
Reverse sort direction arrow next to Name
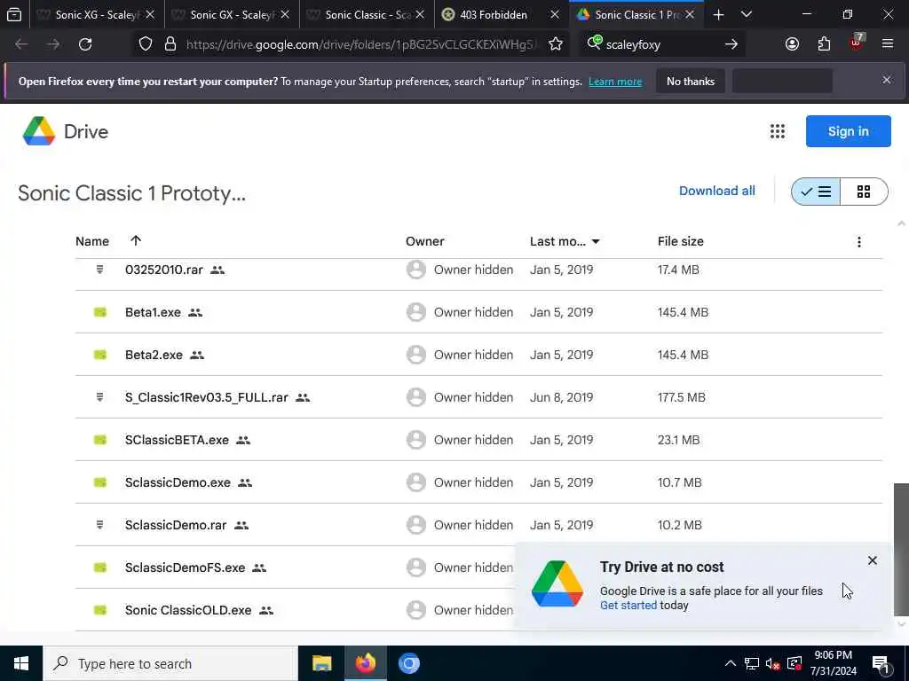[136, 241]
